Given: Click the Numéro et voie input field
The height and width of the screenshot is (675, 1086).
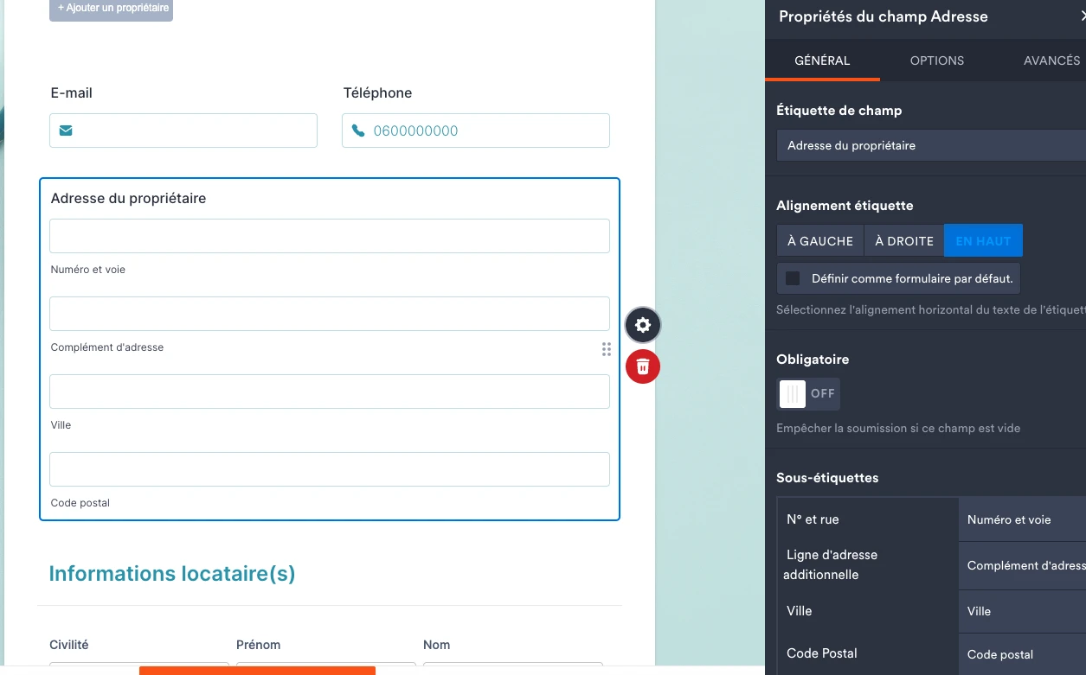Looking at the screenshot, I should tap(329, 235).
